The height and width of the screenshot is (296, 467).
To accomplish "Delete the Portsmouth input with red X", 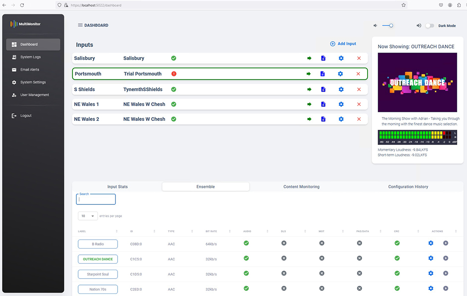I will (x=358, y=74).
